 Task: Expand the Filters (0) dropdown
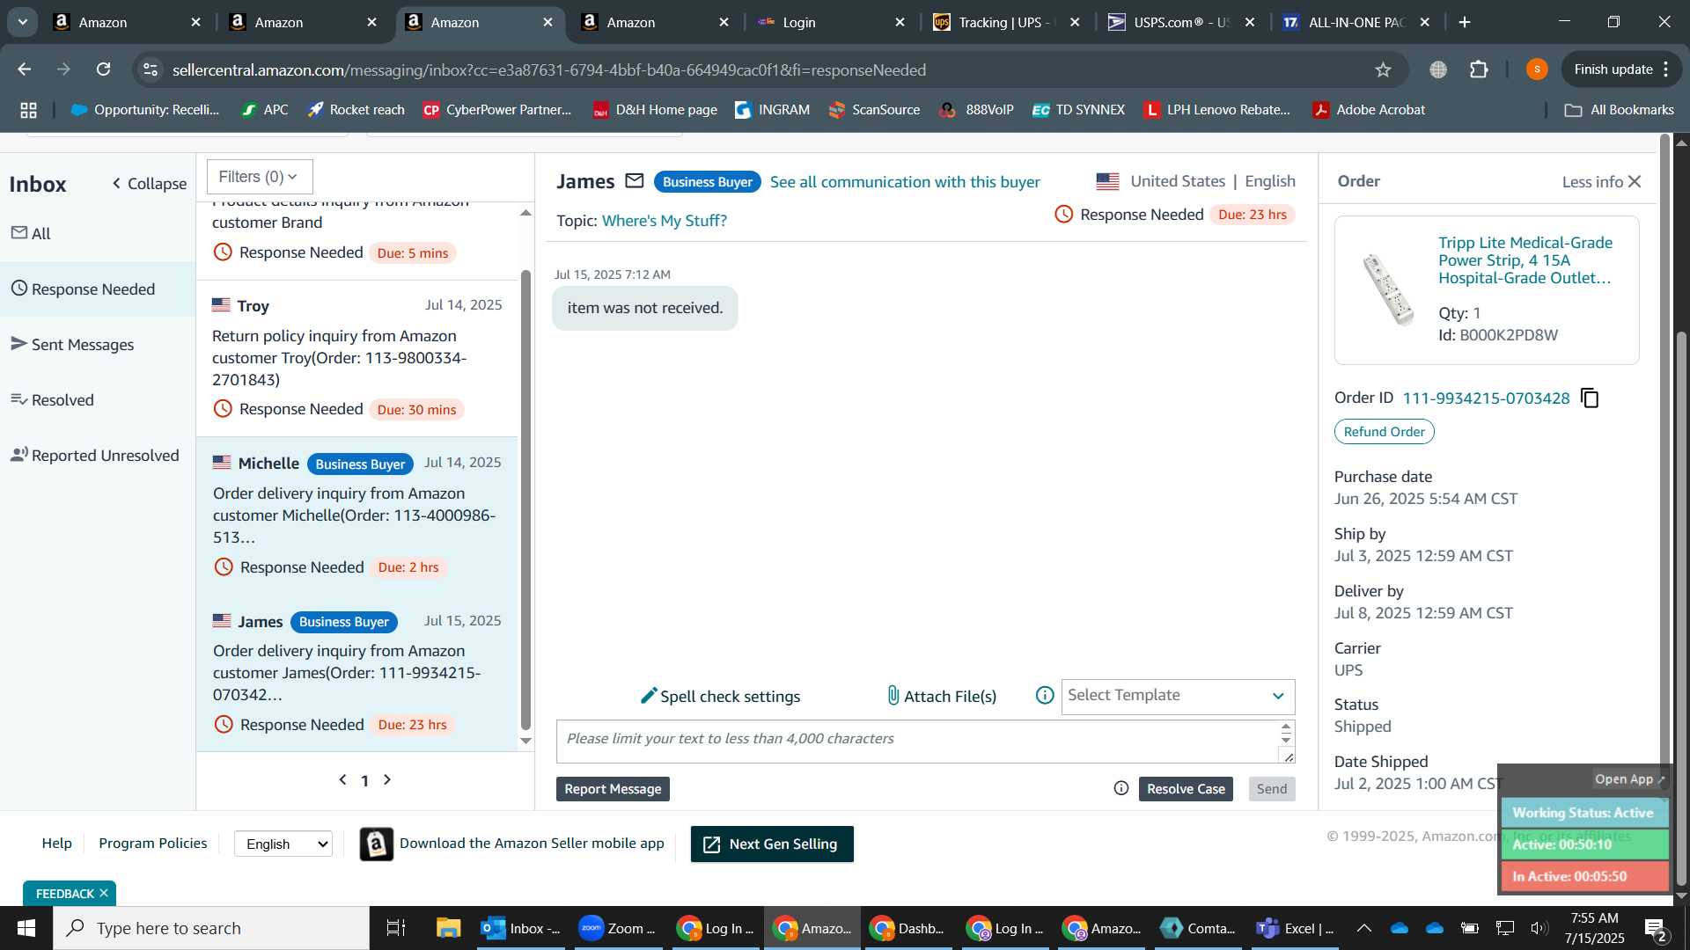(x=260, y=177)
